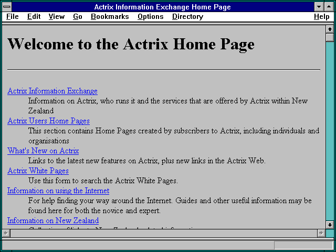Viewport: 336px width, 252px height.
Task: Open the Bookmarks menu
Action: [x=110, y=17]
